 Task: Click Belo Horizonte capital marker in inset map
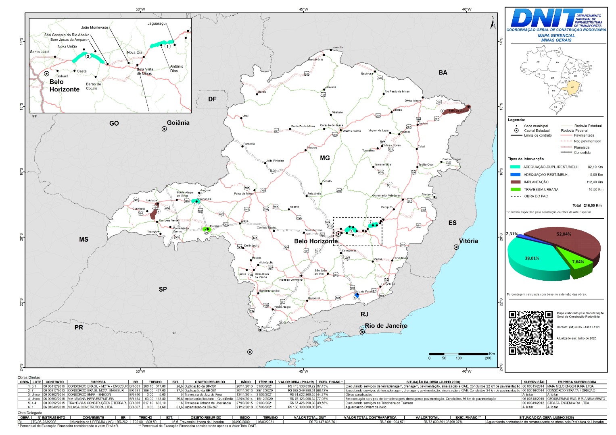point(46,74)
